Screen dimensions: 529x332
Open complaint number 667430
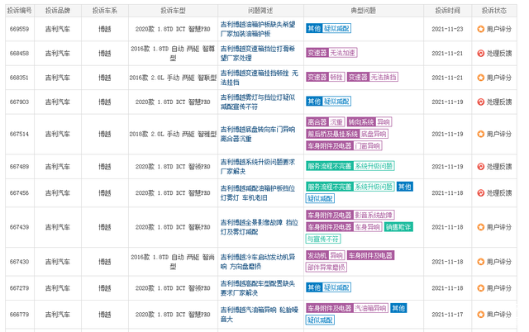click(x=19, y=262)
